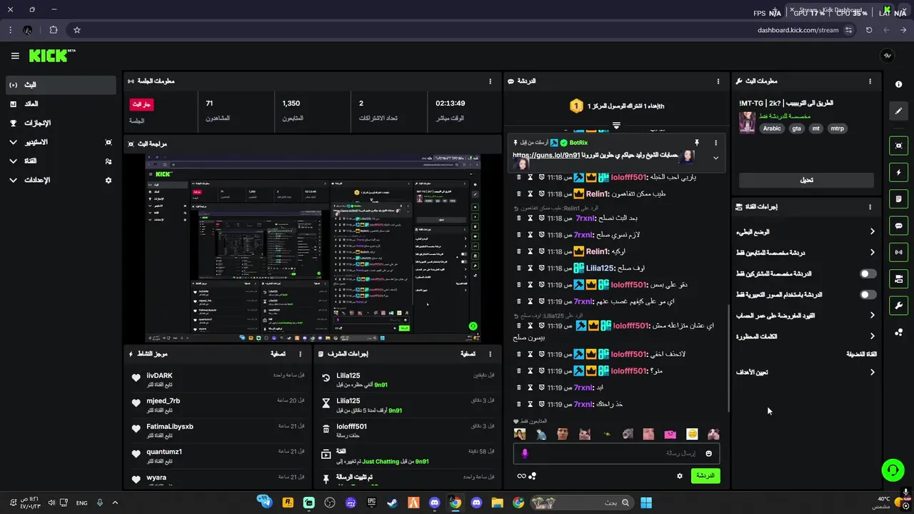This screenshot has height=514, width=914.
Task: Unpin the pinned BotRix message
Action: pos(696,143)
